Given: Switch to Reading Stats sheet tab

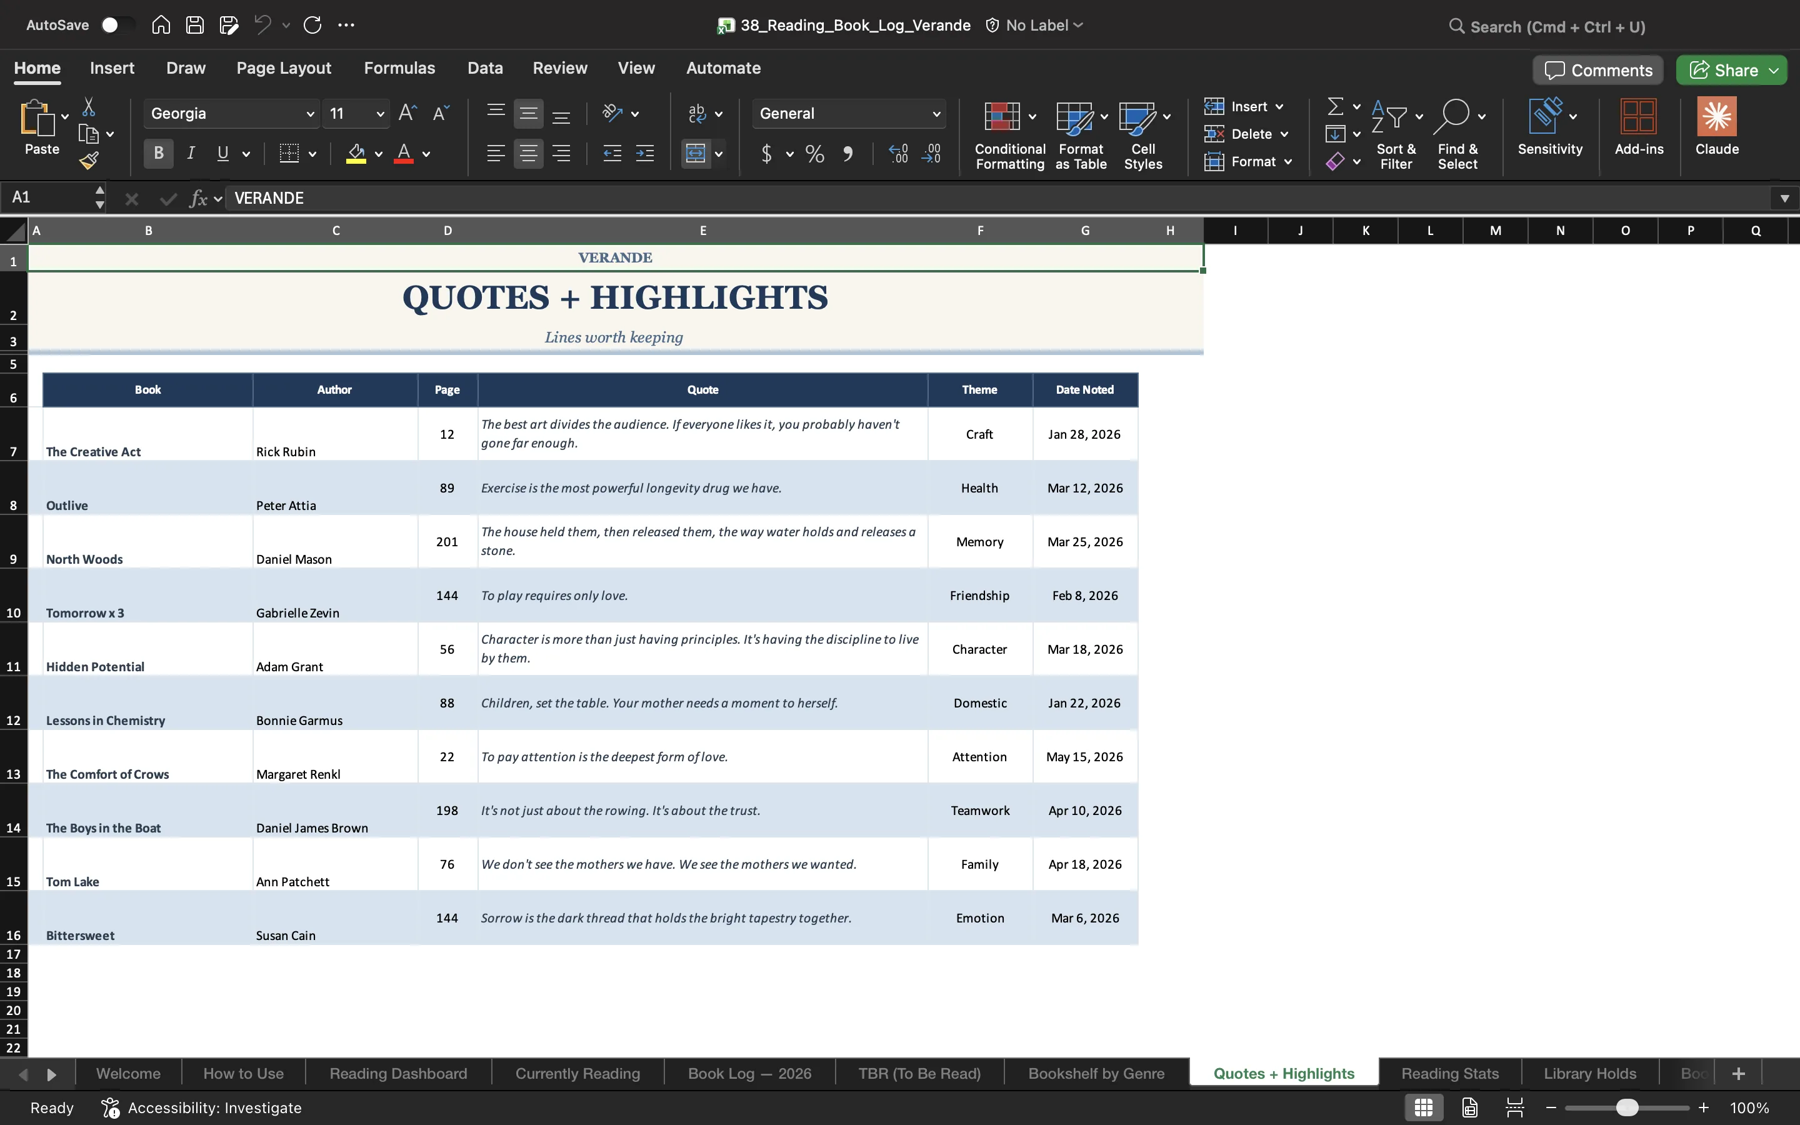Looking at the screenshot, I should [1449, 1073].
